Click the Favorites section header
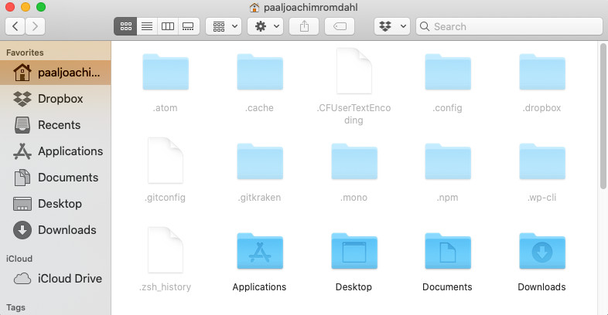The width and height of the screenshot is (608, 315). pyautogui.click(x=25, y=52)
